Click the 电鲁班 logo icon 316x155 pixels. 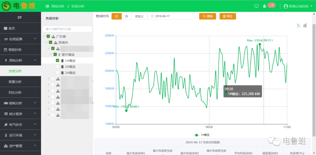point(6,6)
